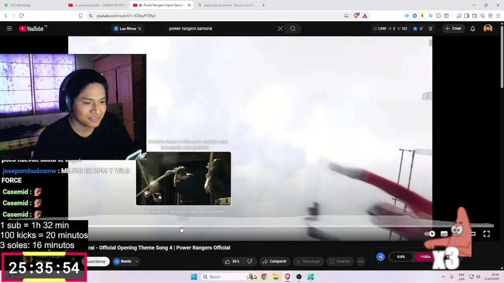Viewport: 504px width, 283px height.
Task: Go to the YouTube home logo
Action: (31, 28)
